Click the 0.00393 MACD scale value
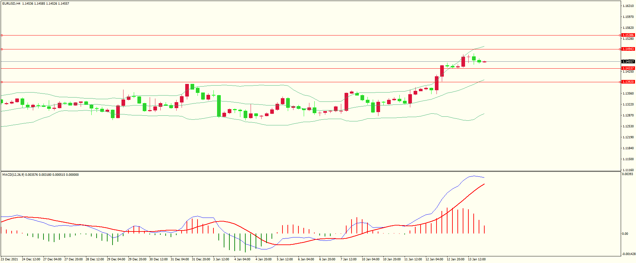Viewport: 636px width, 263px height. (627, 174)
